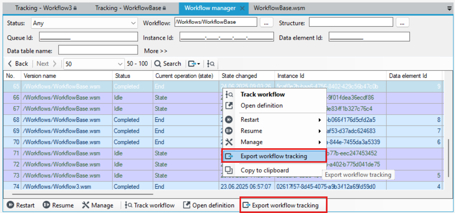Sort by Data element Id header

click(x=414, y=76)
